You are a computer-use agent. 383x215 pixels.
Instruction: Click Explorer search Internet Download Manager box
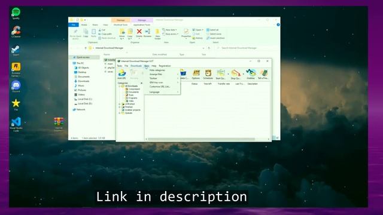tap(247, 48)
